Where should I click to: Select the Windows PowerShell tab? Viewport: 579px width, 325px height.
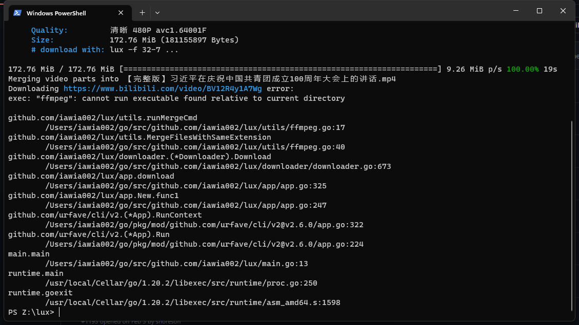70,13
